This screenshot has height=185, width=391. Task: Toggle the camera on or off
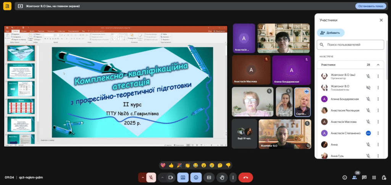(x=171, y=177)
